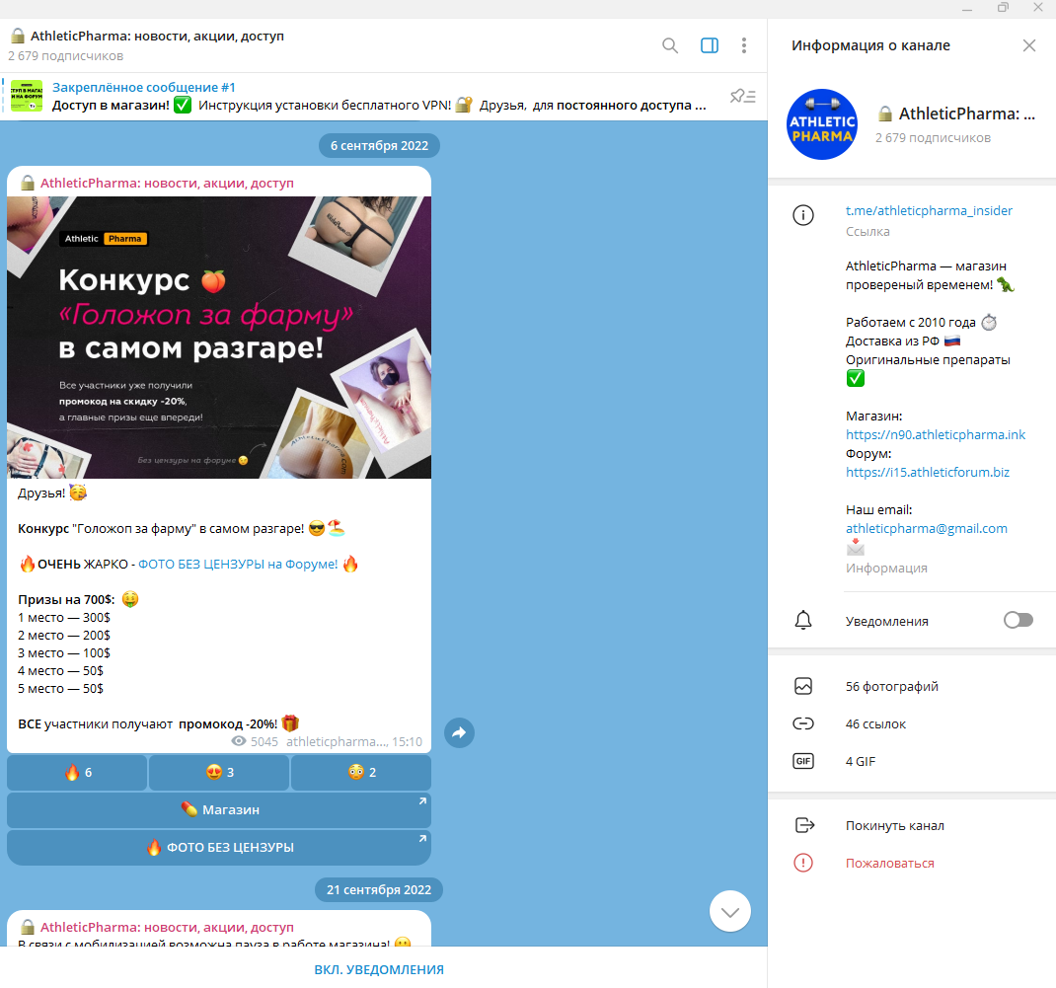
Task: Open the 56 фотографий media section
Action: click(x=891, y=686)
